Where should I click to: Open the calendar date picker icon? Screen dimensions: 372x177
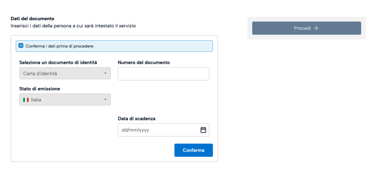coord(203,130)
